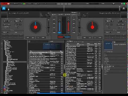
Task: Toggle left deck key lock beside pitch slider
Action: [46, 27]
